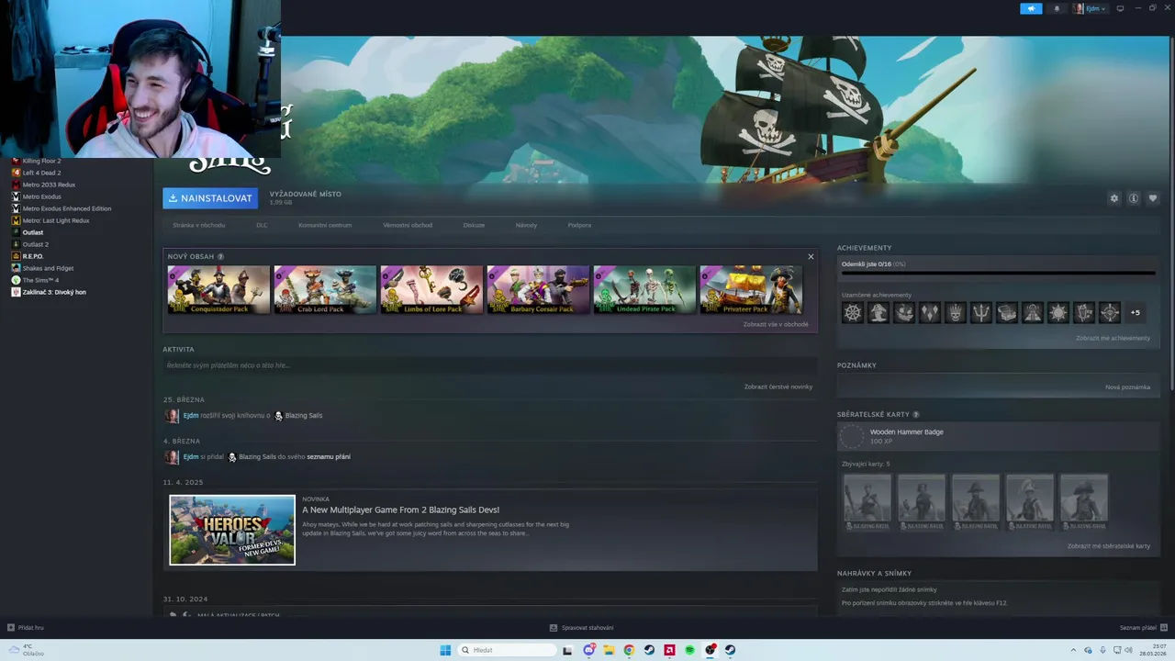The height and width of the screenshot is (661, 1175).
Task: Open sailing ship locked achievement
Action: tap(904, 313)
